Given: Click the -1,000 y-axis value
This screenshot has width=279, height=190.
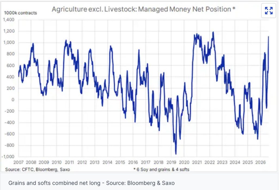Looking at the screenshot, I should click(8, 157).
